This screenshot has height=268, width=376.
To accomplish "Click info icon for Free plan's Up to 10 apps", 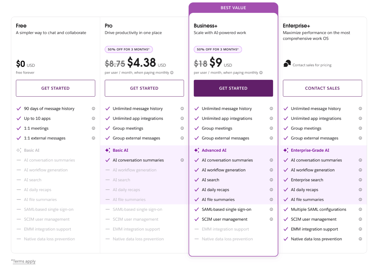I will coord(93,119).
